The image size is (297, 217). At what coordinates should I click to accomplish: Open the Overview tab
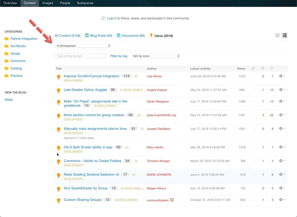[10, 3]
